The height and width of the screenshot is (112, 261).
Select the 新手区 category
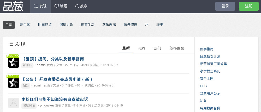(x=25, y=25)
